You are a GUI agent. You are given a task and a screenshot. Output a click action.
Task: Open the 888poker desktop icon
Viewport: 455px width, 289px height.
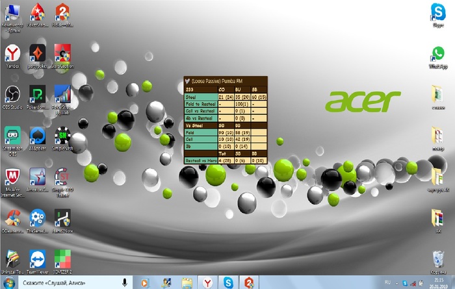[x=38, y=138]
